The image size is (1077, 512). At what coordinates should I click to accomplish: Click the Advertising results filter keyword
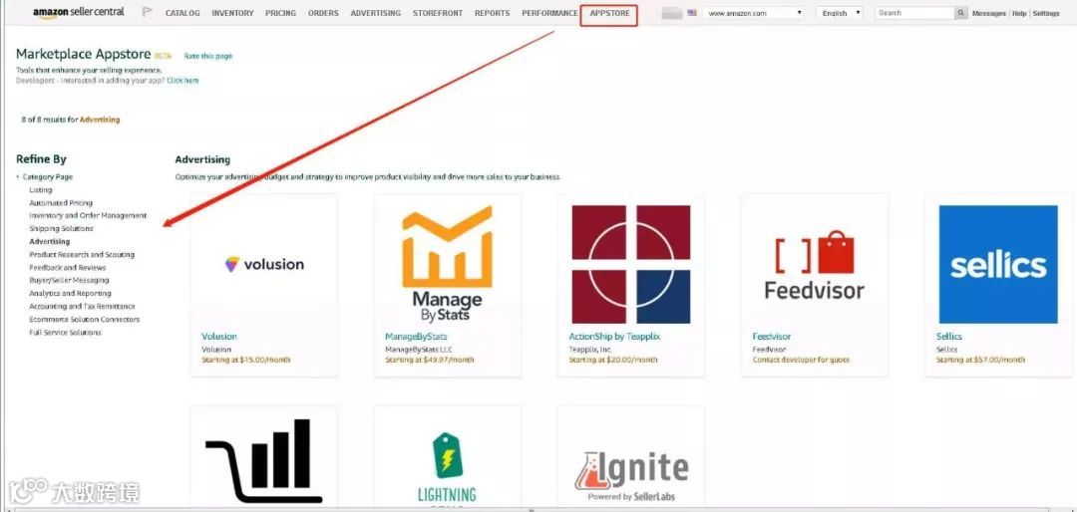pyautogui.click(x=100, y=120)
